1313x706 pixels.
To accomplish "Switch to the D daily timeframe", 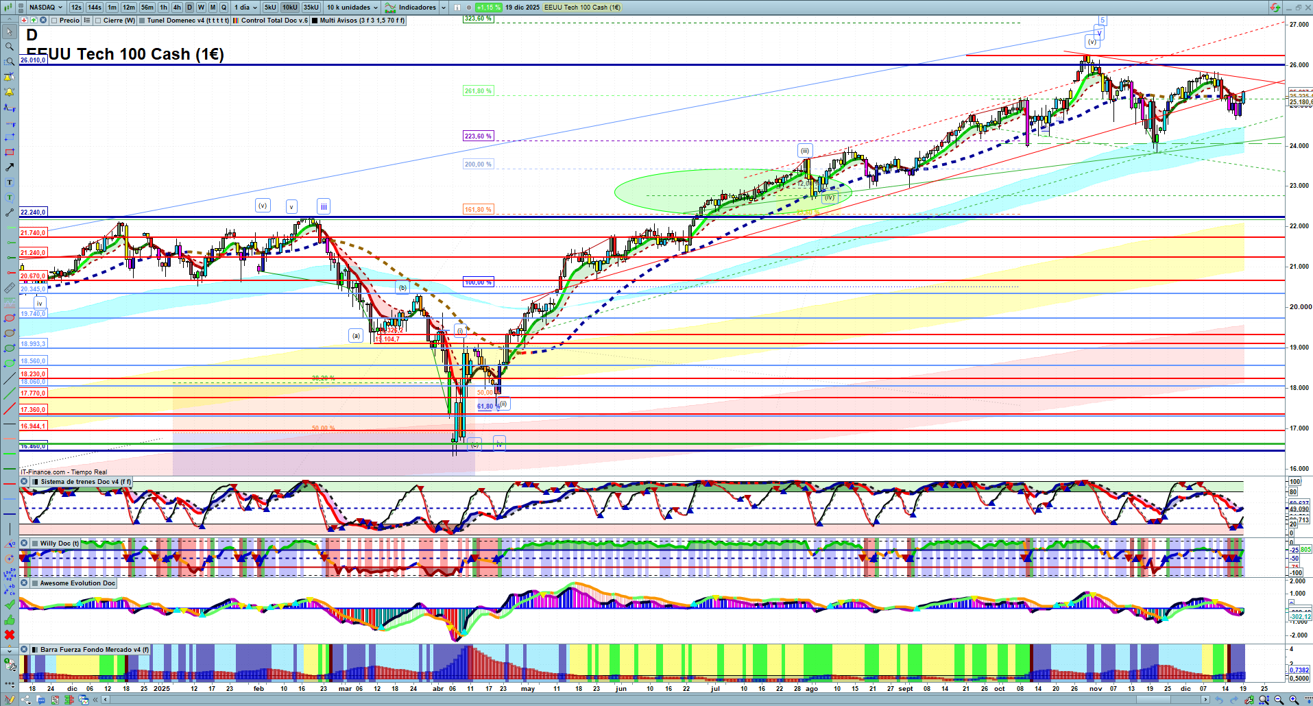I will (189, 8).
